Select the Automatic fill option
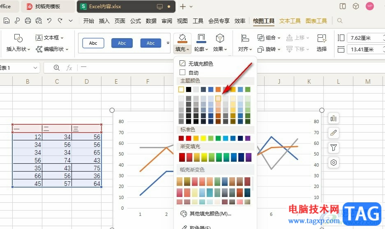Screen dimensions: 385x229 (x=189, y=73)
